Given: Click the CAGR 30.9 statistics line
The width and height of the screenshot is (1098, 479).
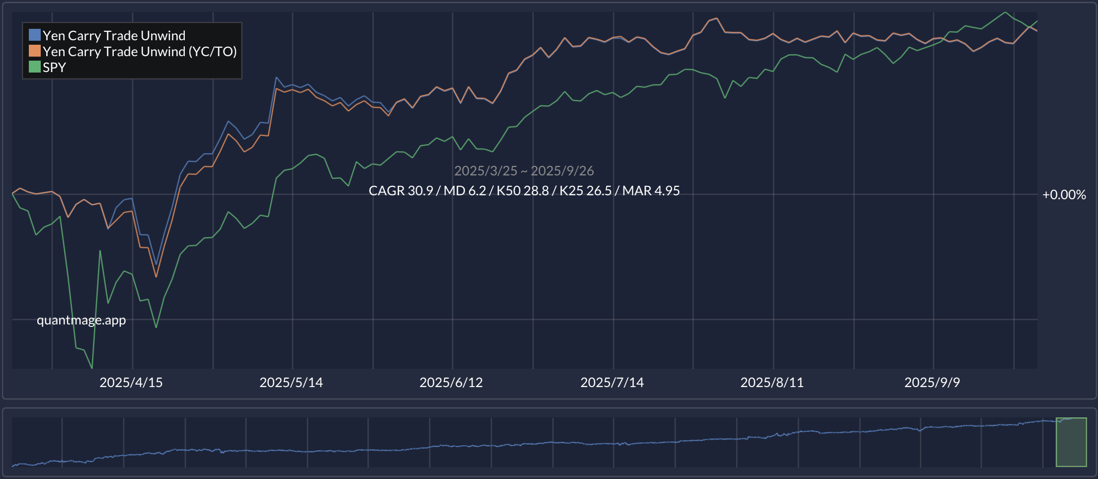Looking at the screenshot, I should click(524, 190).
